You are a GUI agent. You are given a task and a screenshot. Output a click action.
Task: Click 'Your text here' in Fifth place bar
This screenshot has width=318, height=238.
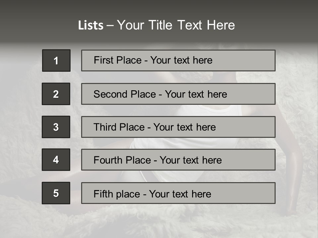pyautogui.click(x=180, y=194)
